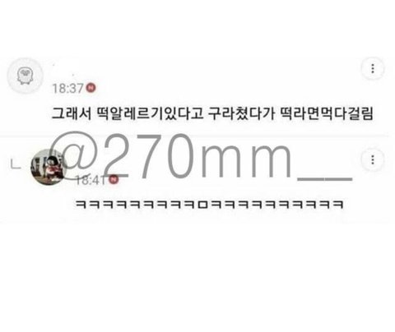Open the reply author's circular profile photo
This screenshot has width=395, height=332.
click(x=49, y=167)
